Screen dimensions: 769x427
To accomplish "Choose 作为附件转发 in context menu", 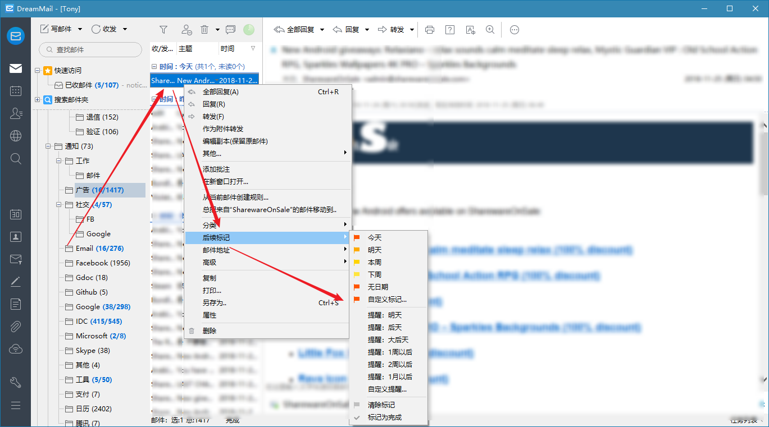I will pyautogui.click(x=267, y=129).
